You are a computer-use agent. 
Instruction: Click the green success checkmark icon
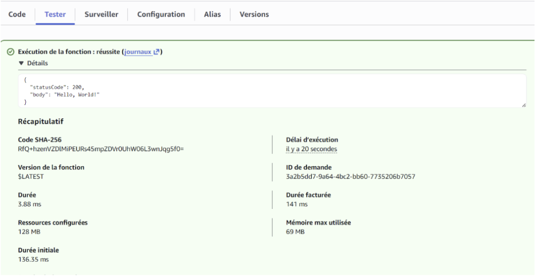(11, 52)
